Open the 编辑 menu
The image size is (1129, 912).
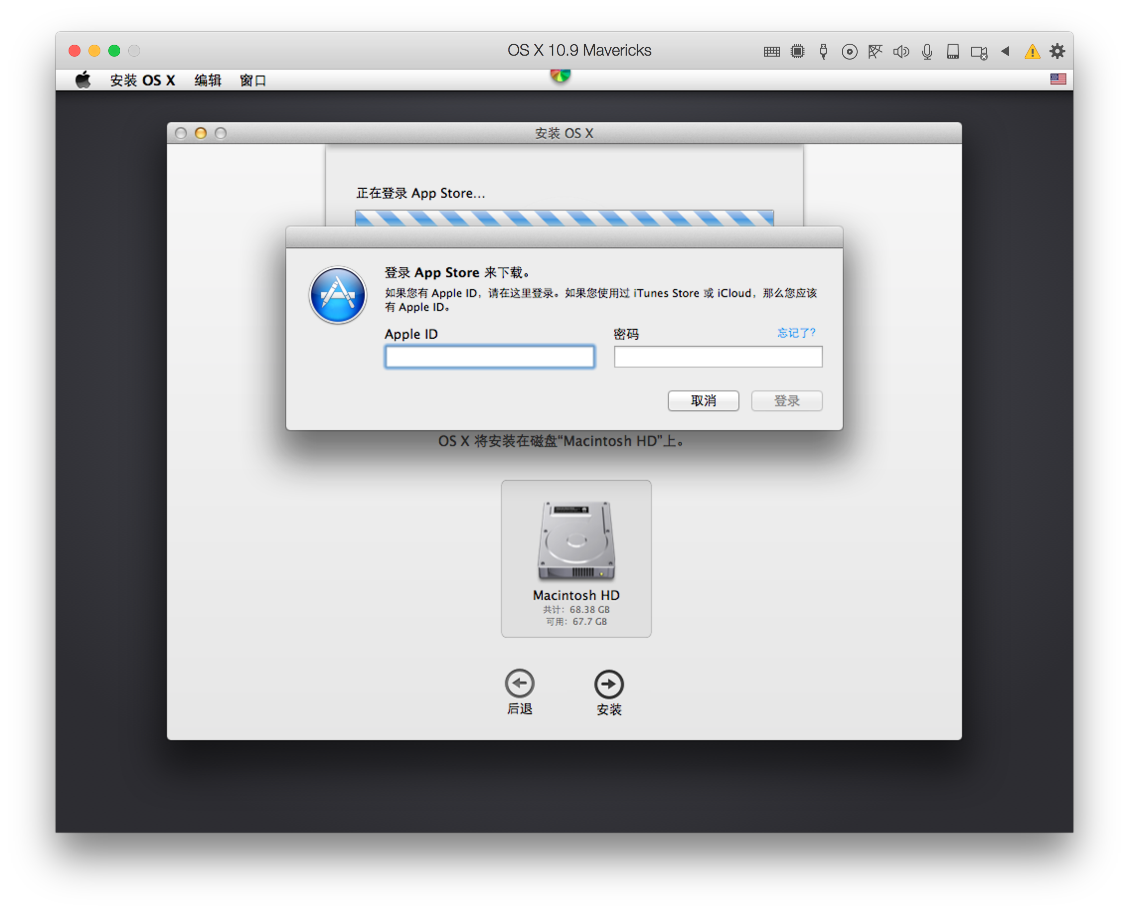208,80
